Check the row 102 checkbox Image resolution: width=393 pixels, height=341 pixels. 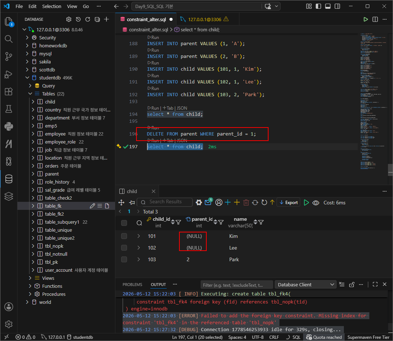coord(124,248)
